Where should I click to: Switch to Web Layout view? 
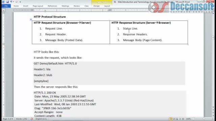[x=177, y=119]
